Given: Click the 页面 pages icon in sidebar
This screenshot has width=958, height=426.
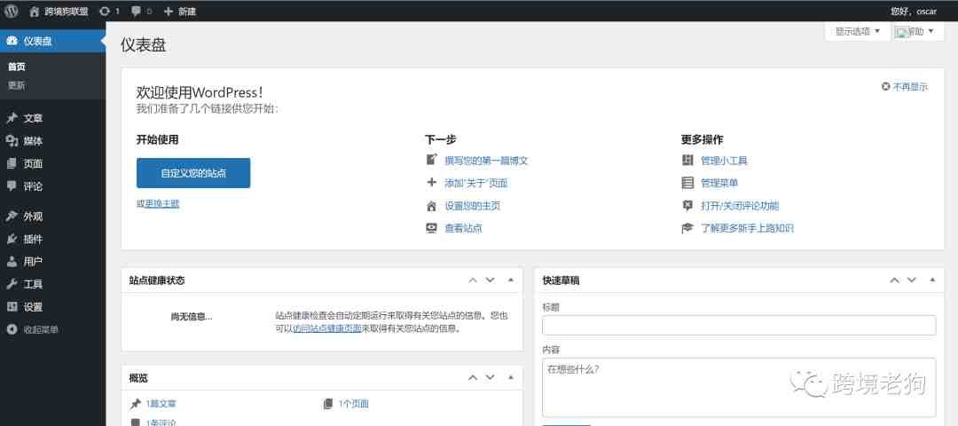Looking at the screenshot, I should point(12,163).
